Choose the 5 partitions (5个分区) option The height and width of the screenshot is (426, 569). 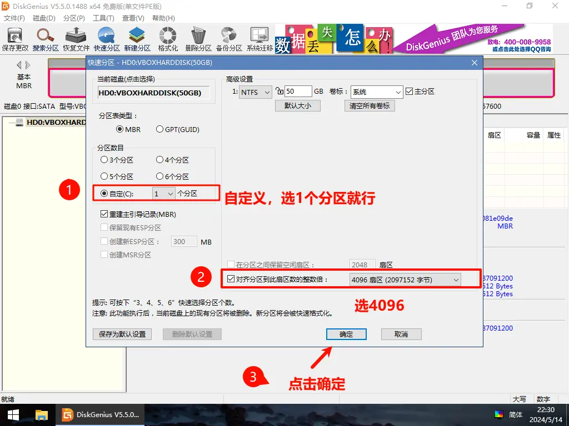point(117,176)
